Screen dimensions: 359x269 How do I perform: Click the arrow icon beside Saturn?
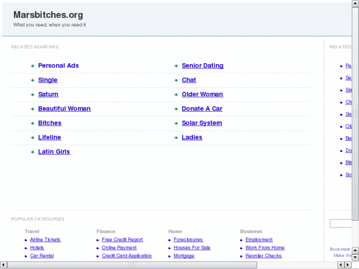tap(33, 95)
